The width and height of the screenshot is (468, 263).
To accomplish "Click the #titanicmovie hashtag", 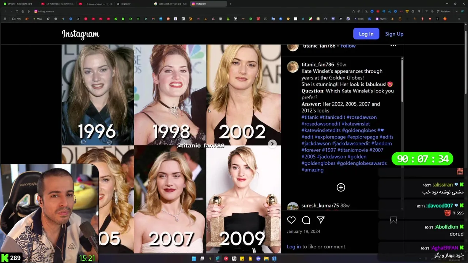I will tap(352, 150).
